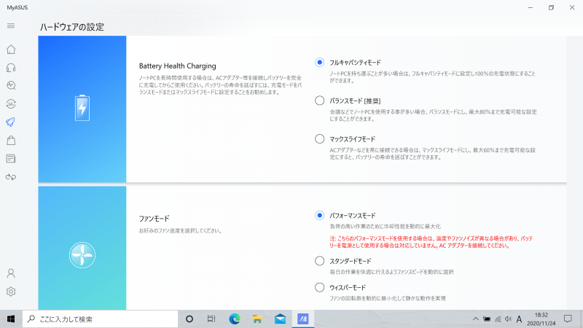
Task: Open network Wi-Fi tray icon
Action: point(498,319)
